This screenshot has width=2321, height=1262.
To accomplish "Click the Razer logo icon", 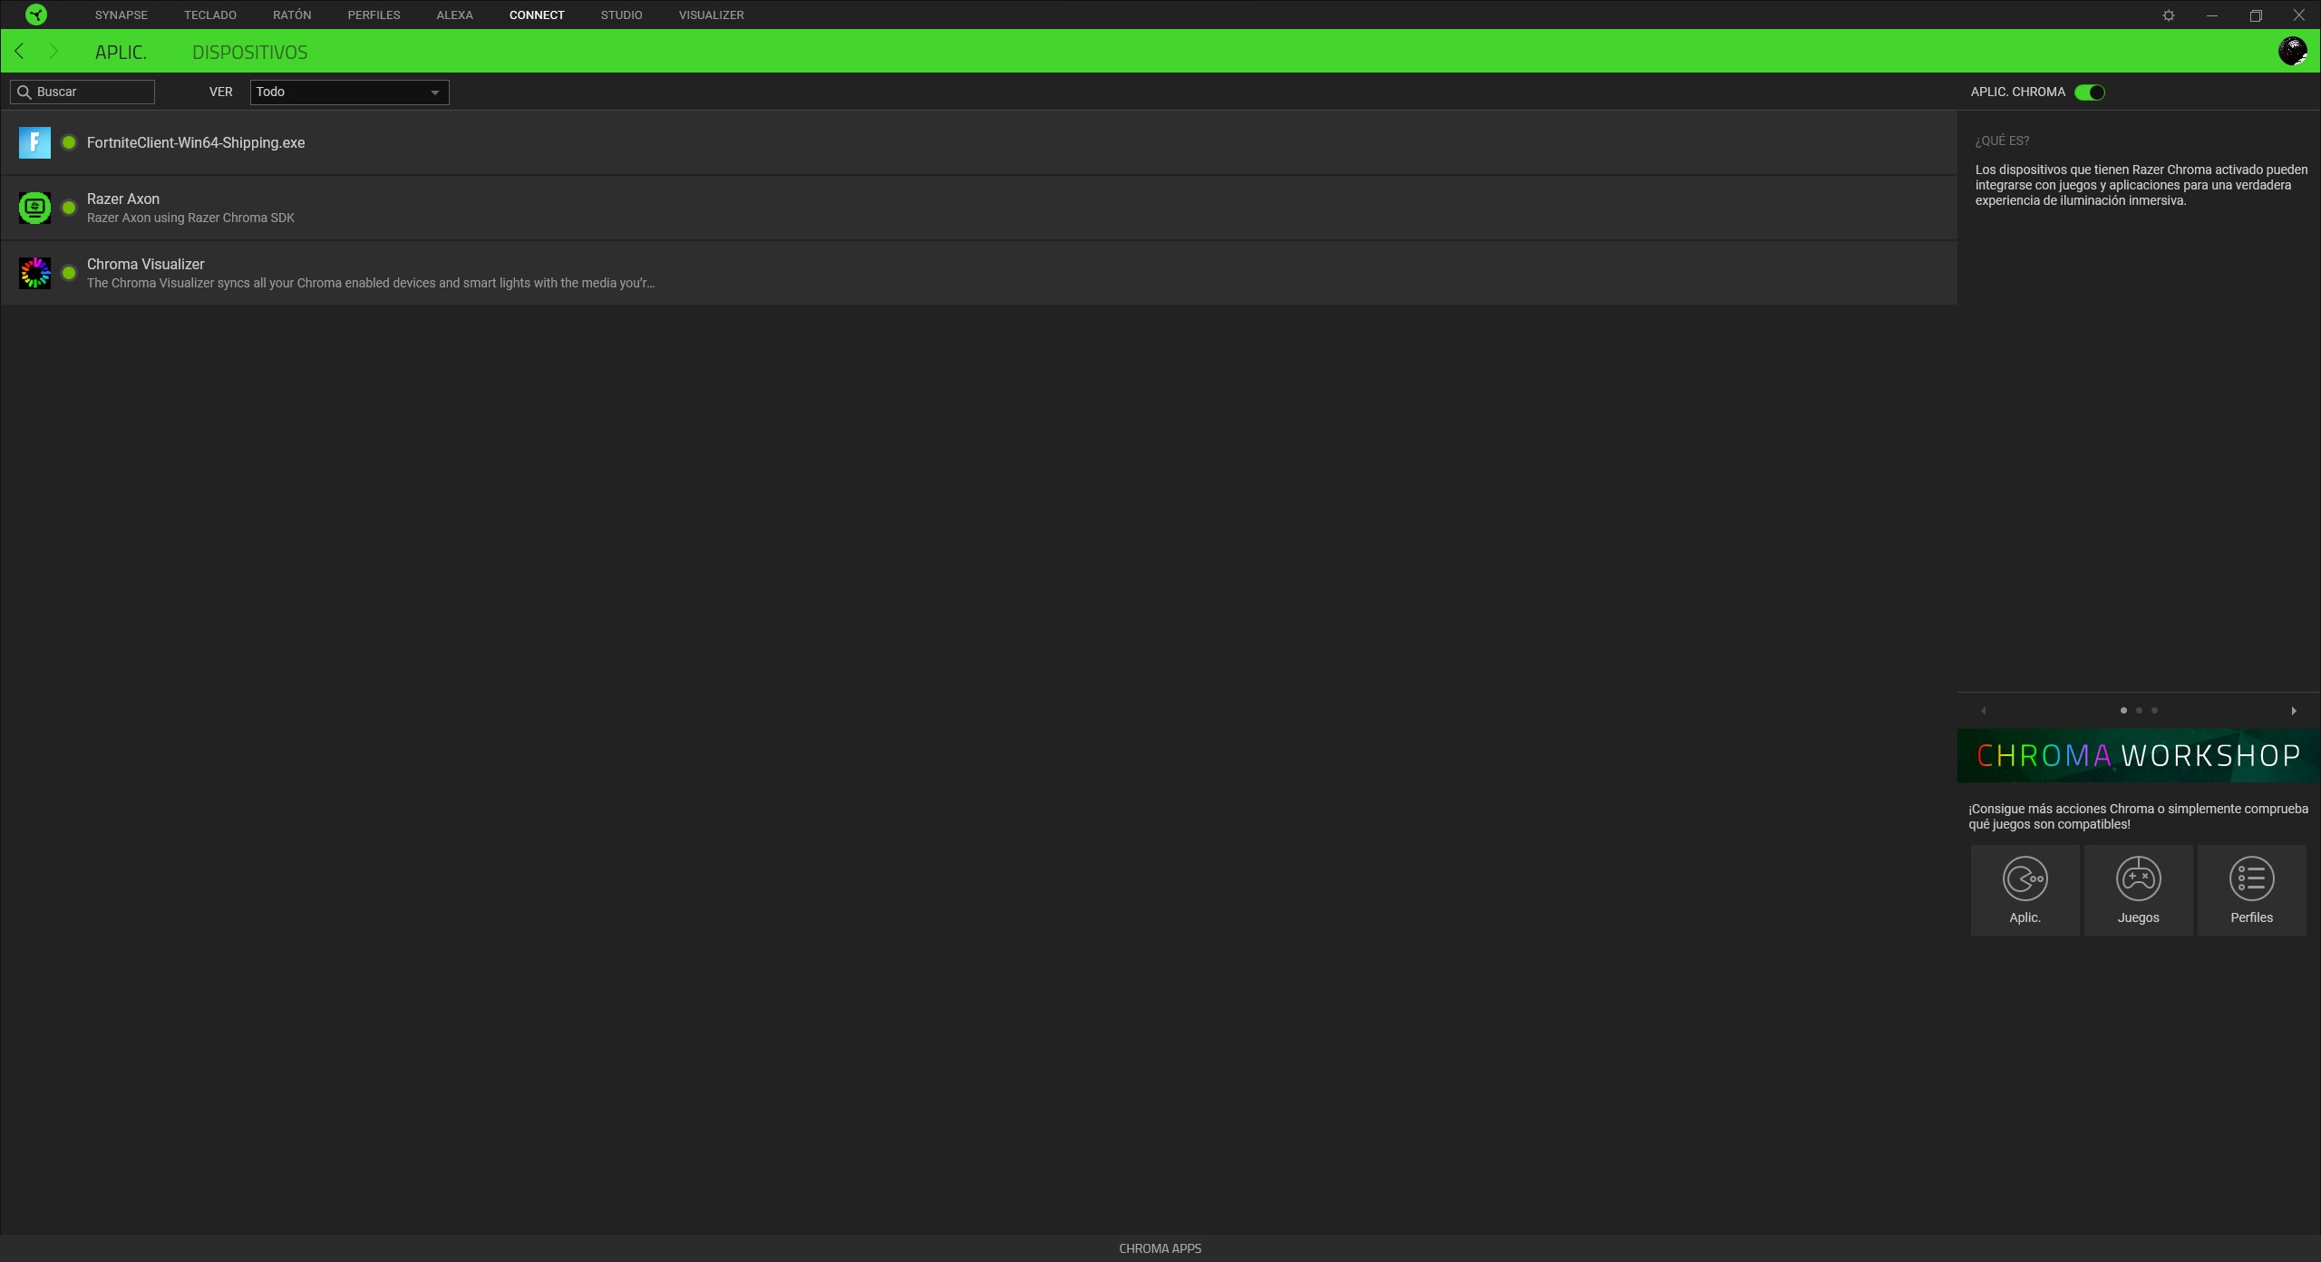I will (x=36, y=15).
